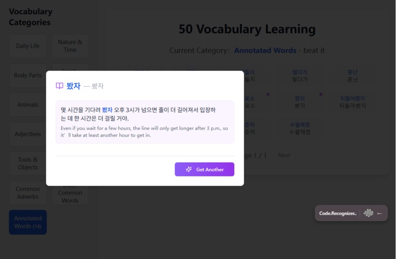Select the Daily Life category
This screenshot has width=396, height=259.
pyautogui.click(x=28, y=46)
